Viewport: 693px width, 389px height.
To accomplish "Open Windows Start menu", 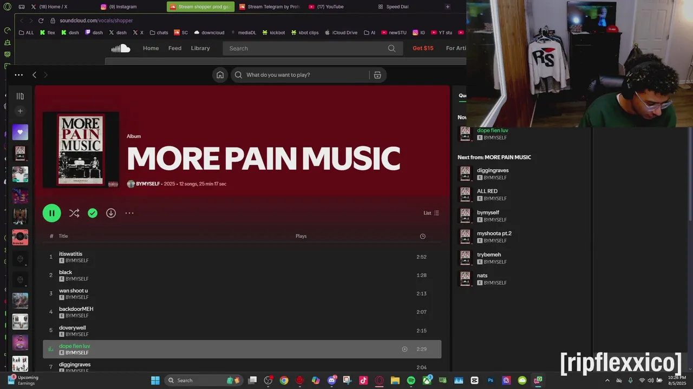I will [x=155, y=380].
